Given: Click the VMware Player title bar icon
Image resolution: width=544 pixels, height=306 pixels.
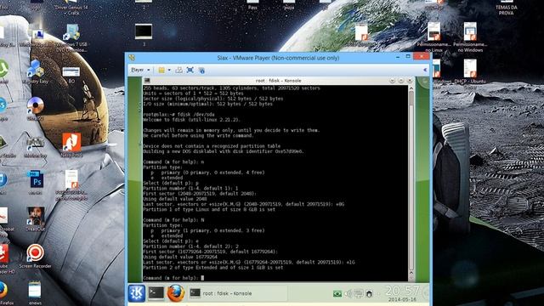Looking at the screenshot, I should [132, 58].
